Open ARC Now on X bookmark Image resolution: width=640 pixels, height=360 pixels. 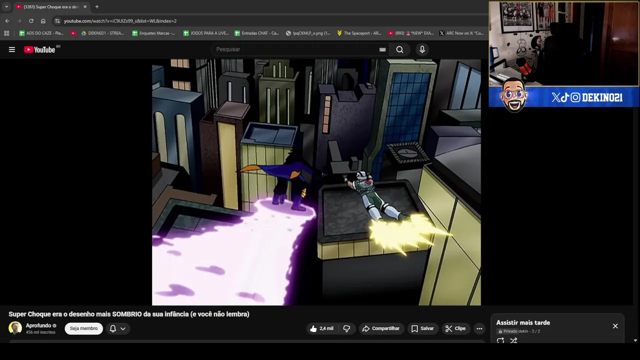point(461,33)
